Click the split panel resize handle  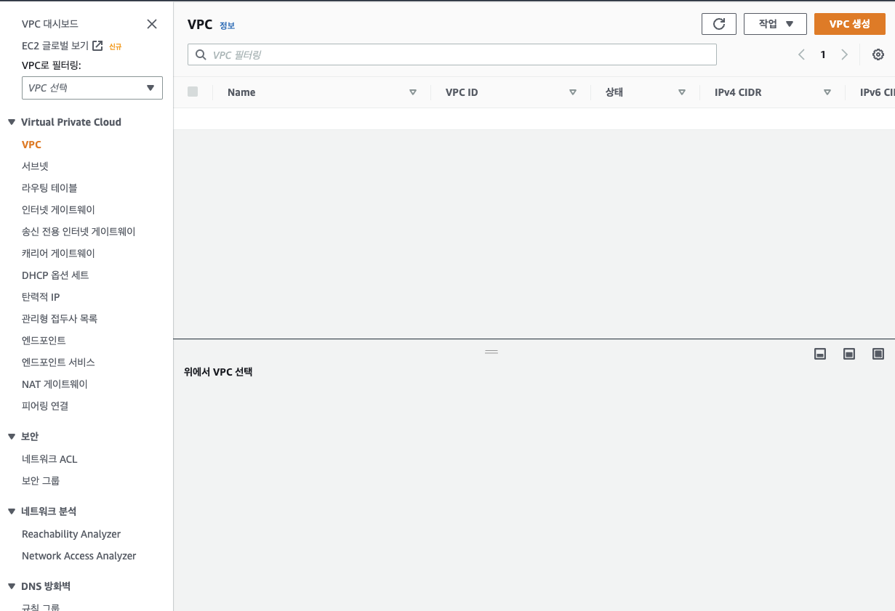(491, 352)
